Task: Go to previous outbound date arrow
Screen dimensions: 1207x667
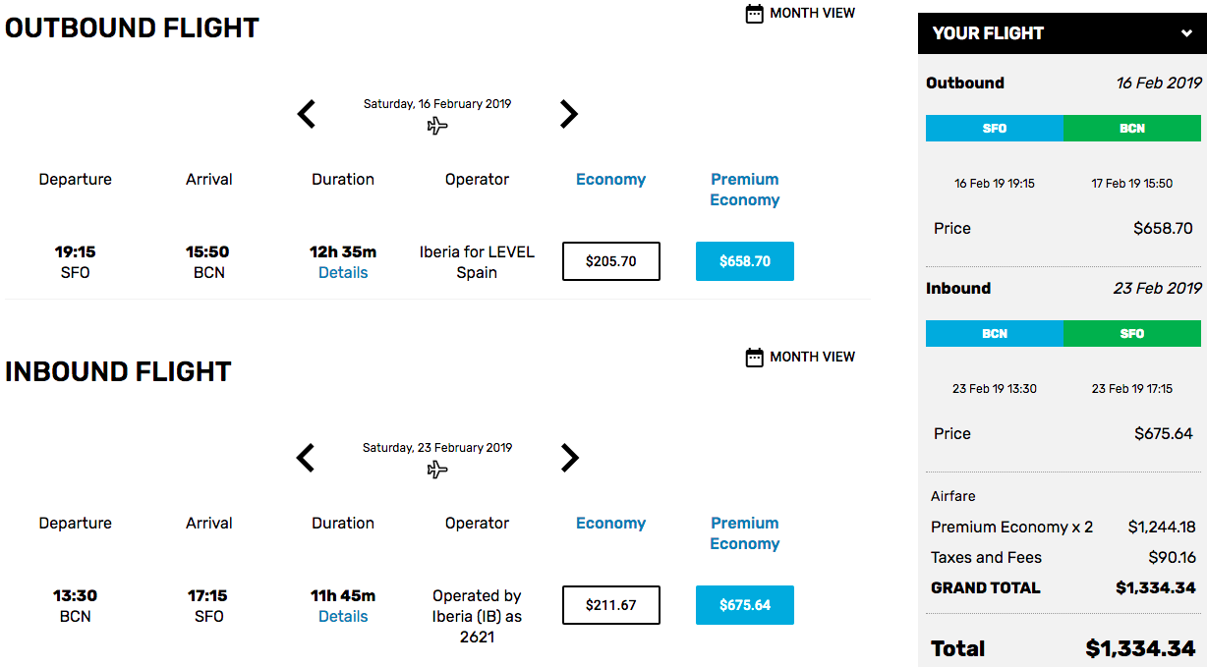Action: [x=307, y=114]
